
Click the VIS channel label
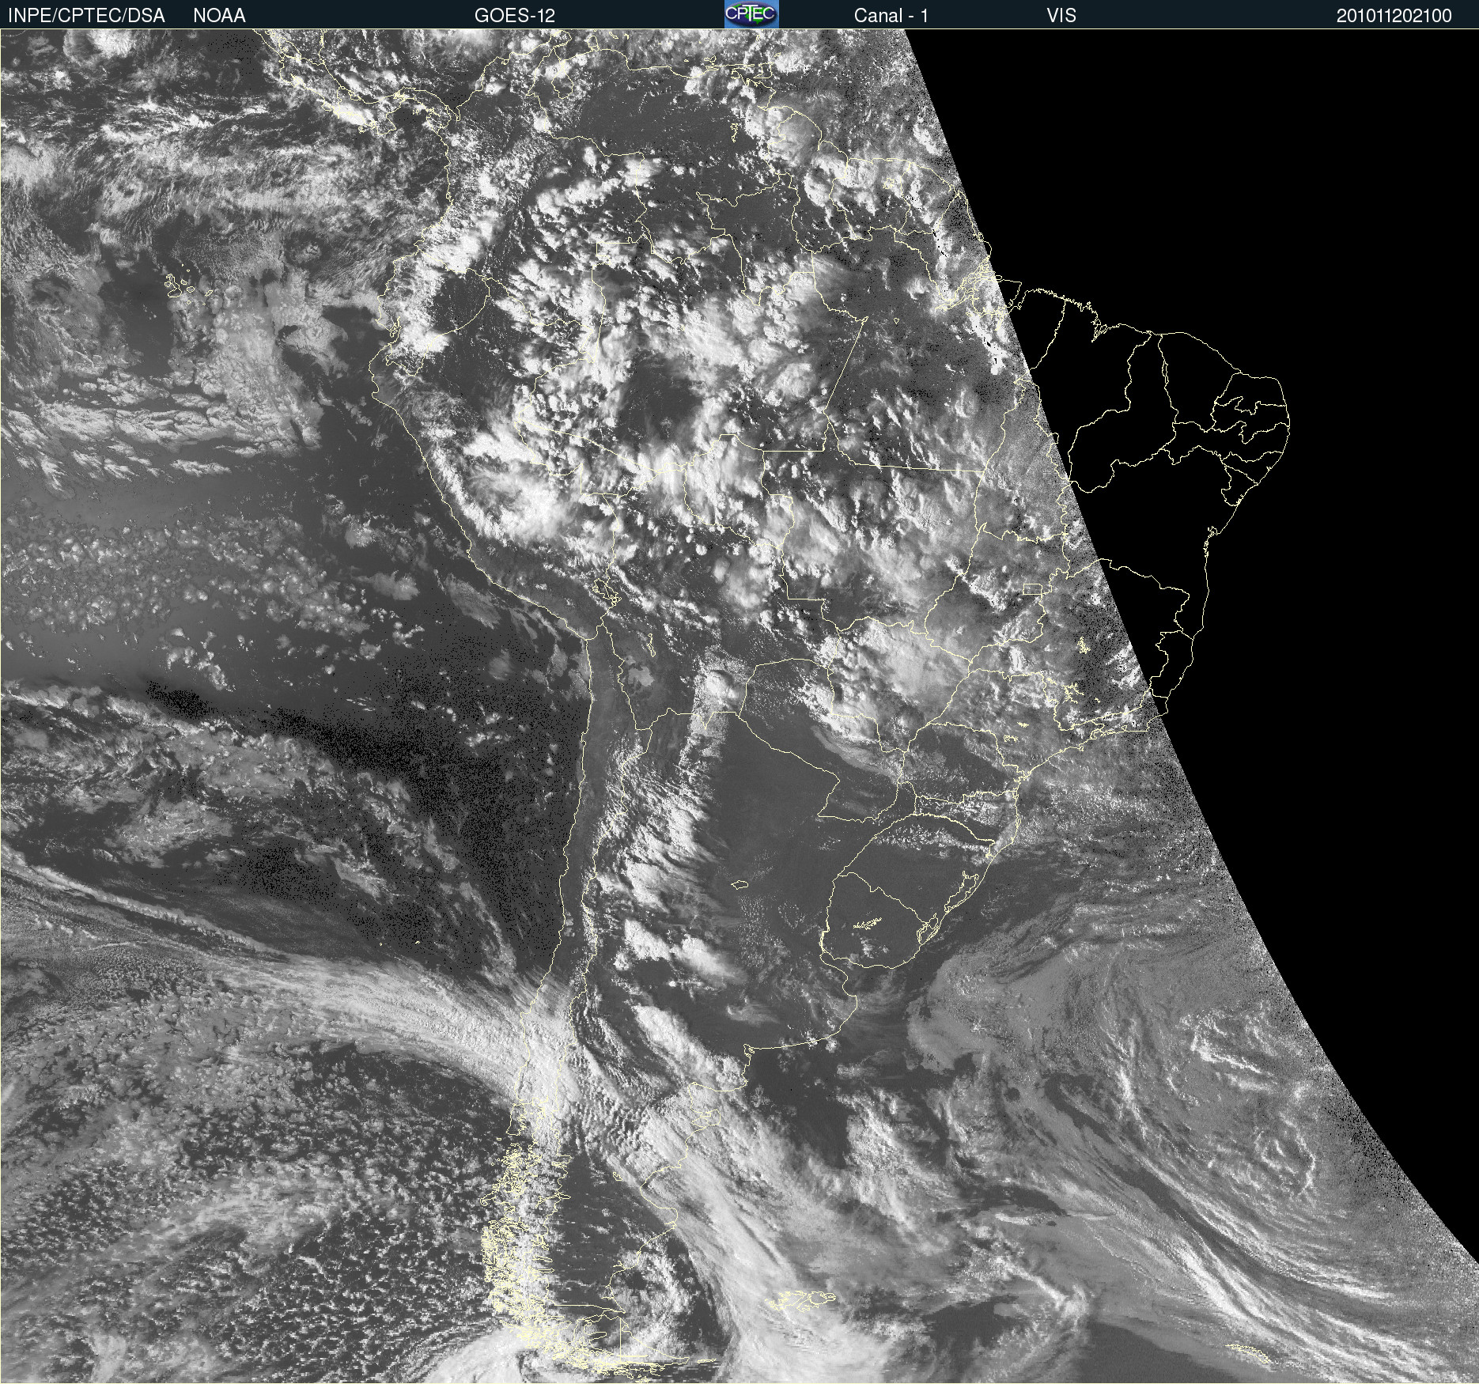pyautogui.click(x=1061, y=15)
